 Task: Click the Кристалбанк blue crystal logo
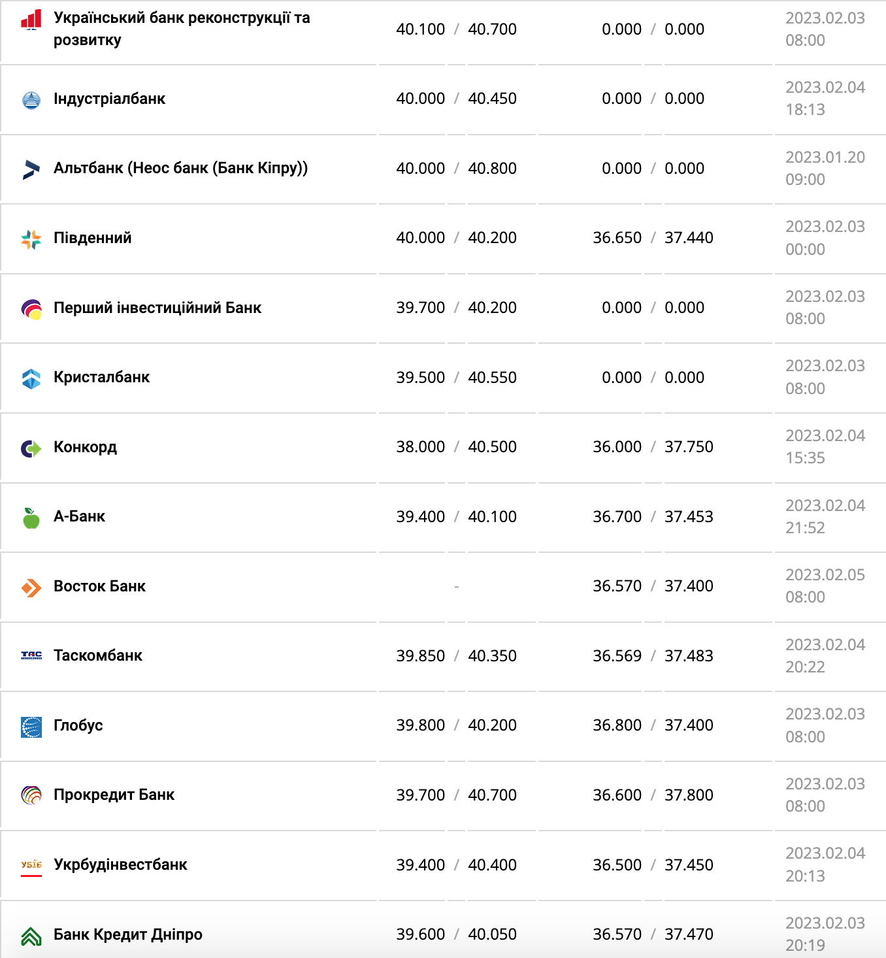pos(31,378)
